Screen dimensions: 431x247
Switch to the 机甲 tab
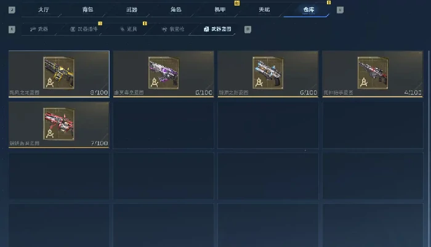coord(220,10)
